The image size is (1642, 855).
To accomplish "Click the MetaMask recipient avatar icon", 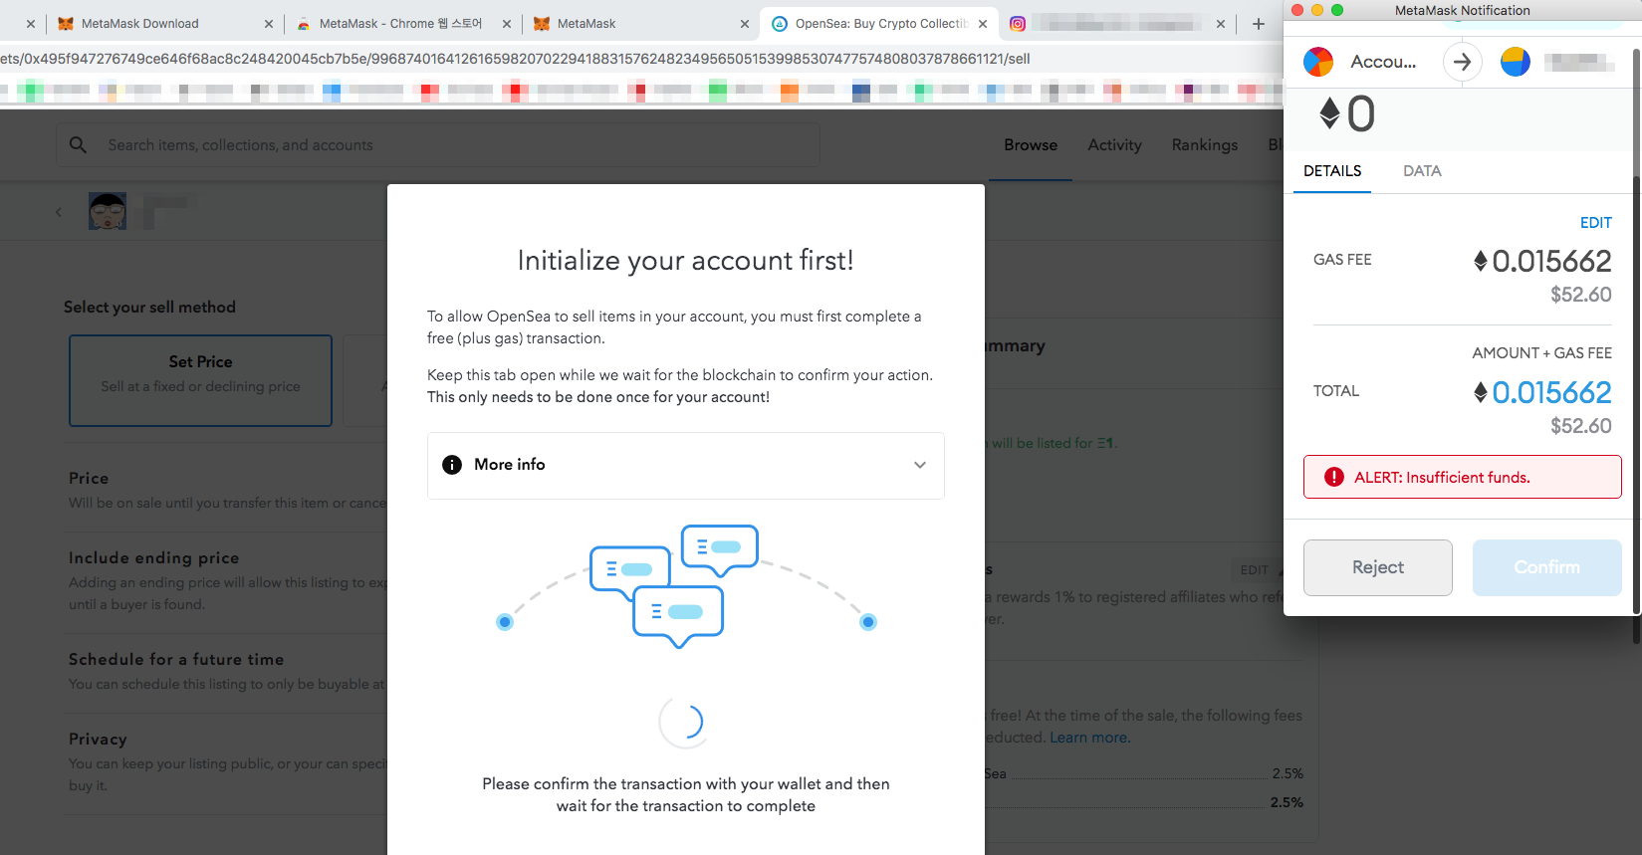I will click(x=1516, y=62).
